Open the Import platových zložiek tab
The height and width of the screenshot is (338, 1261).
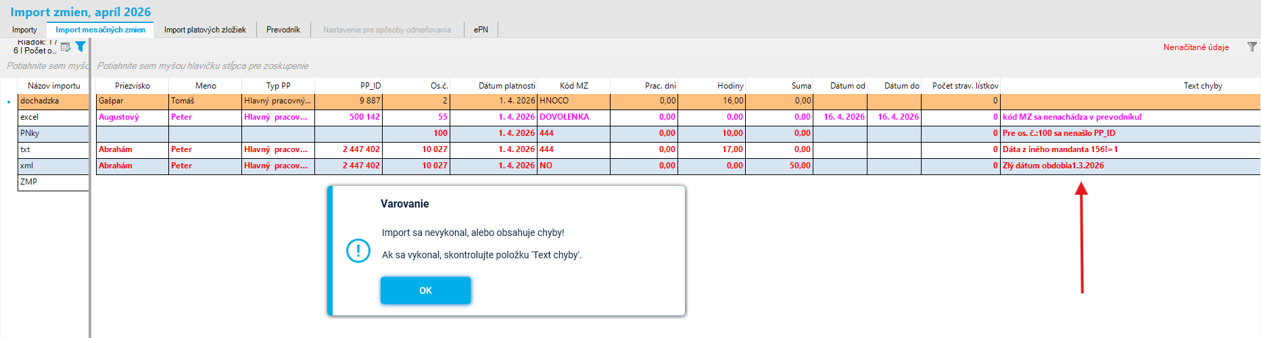pos(205,30)
